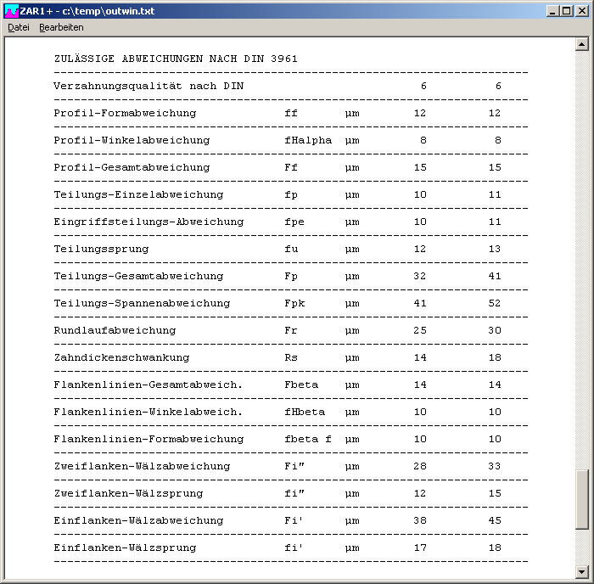Open the Bearbeiten menu
The height and width of the screenshot is (584, 594).
(x=61, y=27)
